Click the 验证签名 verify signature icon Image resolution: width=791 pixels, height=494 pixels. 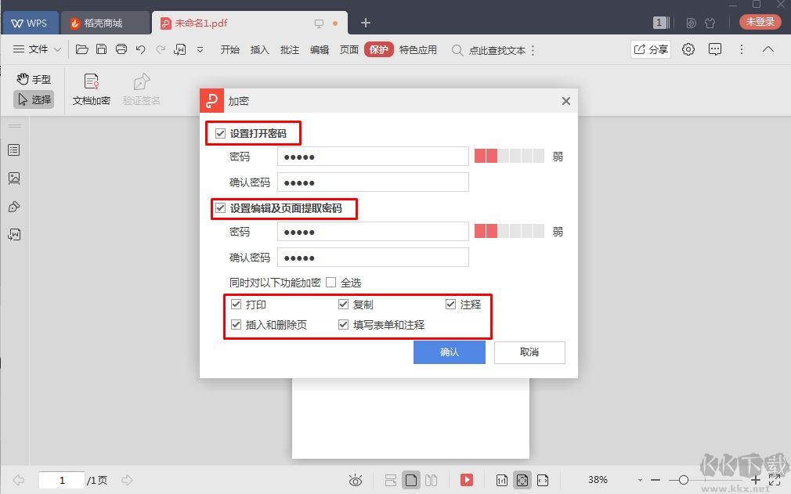pos(141,89)
